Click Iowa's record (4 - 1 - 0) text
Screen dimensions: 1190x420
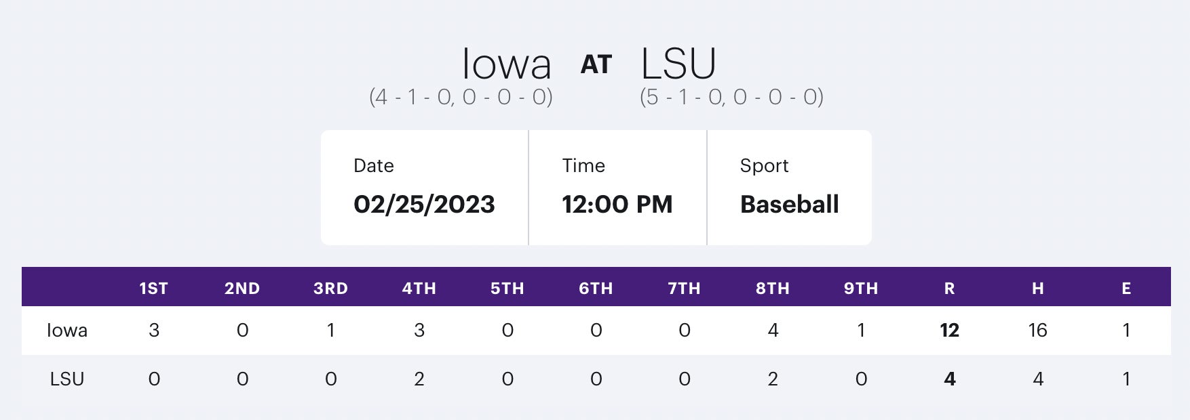461,98
